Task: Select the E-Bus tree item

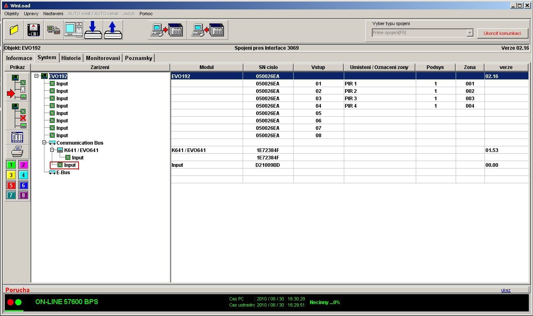Action: (x=63, y=173)
